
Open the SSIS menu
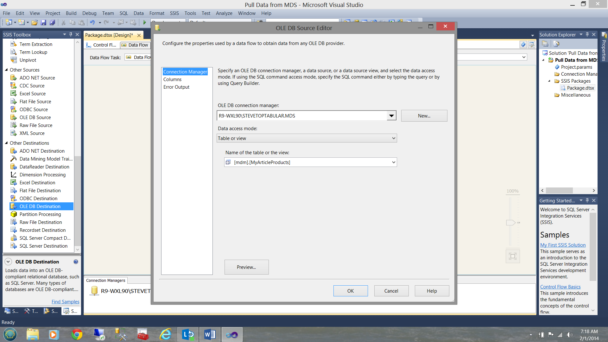(x=174, y=13)
